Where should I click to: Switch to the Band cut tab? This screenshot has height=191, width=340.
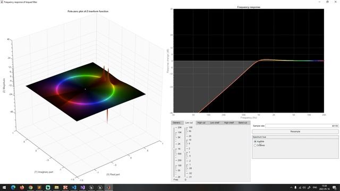pyautogui.click(x=243, y=123)
